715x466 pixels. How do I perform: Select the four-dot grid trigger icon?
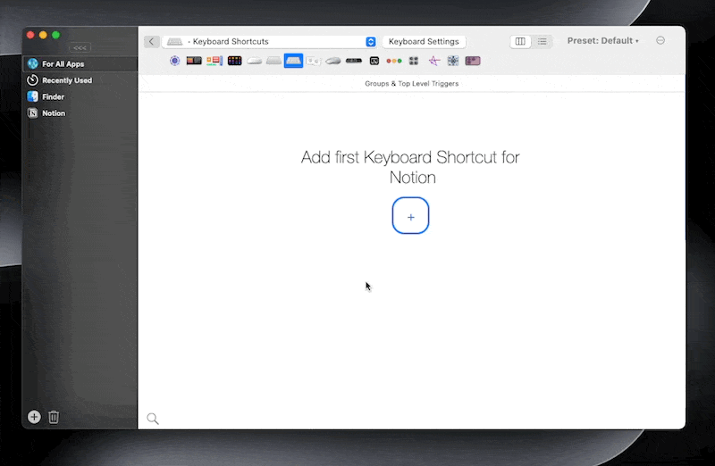414,61
